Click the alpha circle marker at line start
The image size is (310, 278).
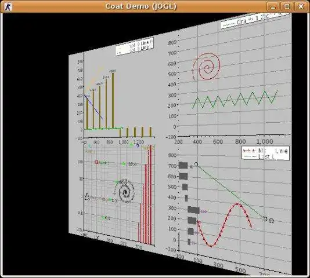pyautogui.click(x=196, y=164)
